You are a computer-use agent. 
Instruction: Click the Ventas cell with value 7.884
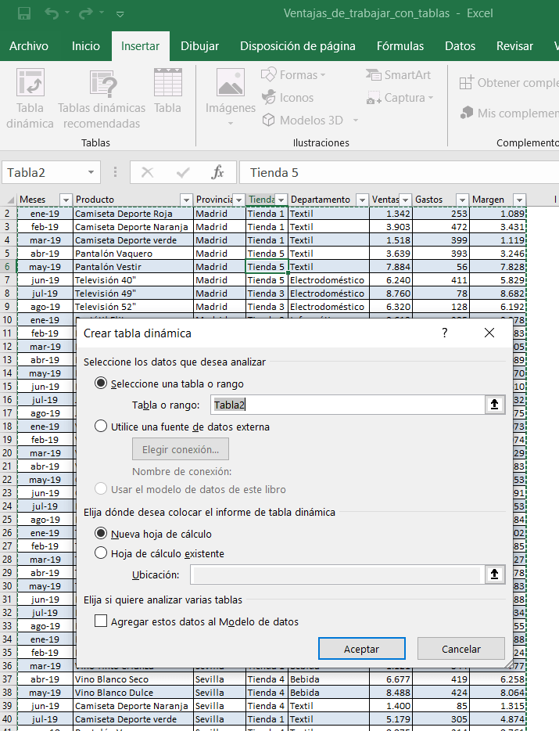pos(391,267)
